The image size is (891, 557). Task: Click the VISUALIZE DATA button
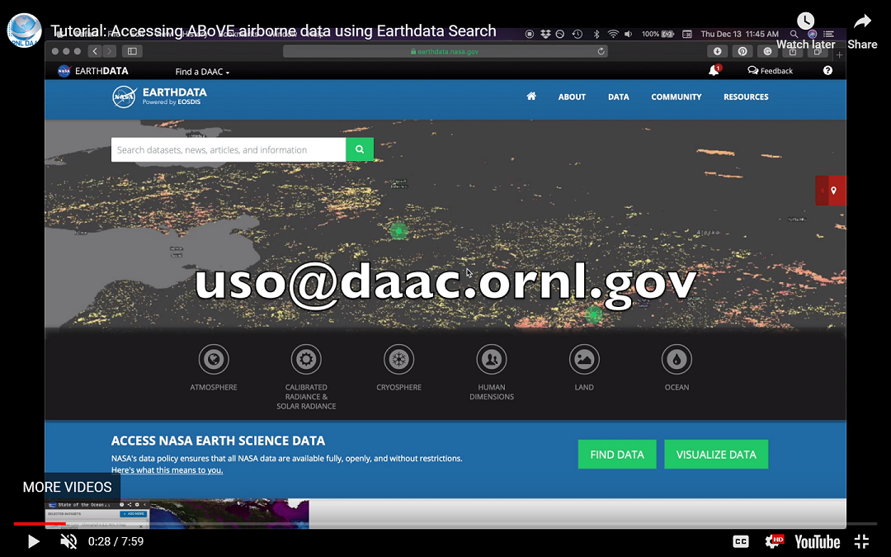(x=716, y=454)
